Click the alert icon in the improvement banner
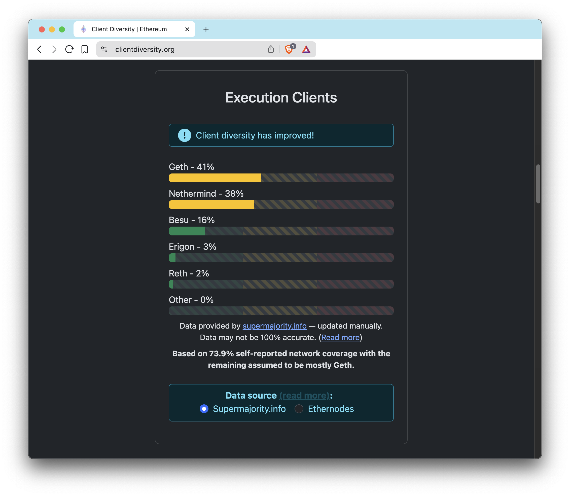This screenshot has height=496, width=570. point(184,135)
